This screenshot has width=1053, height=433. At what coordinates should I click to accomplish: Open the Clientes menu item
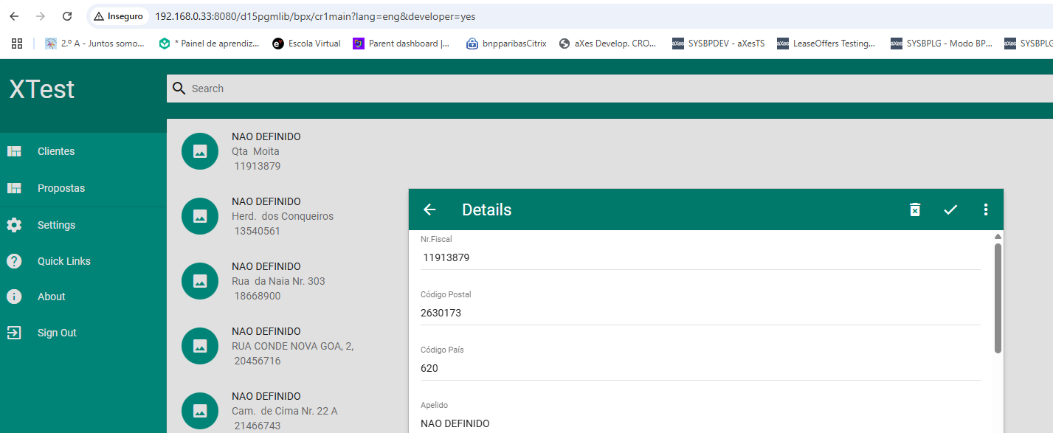pyautogui.click(x=56, y=151)
